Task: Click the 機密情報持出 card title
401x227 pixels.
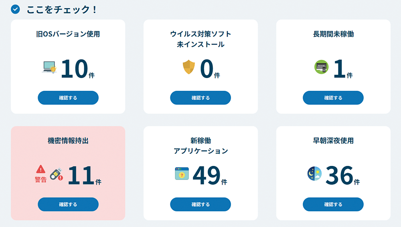Action: (68, 141)
